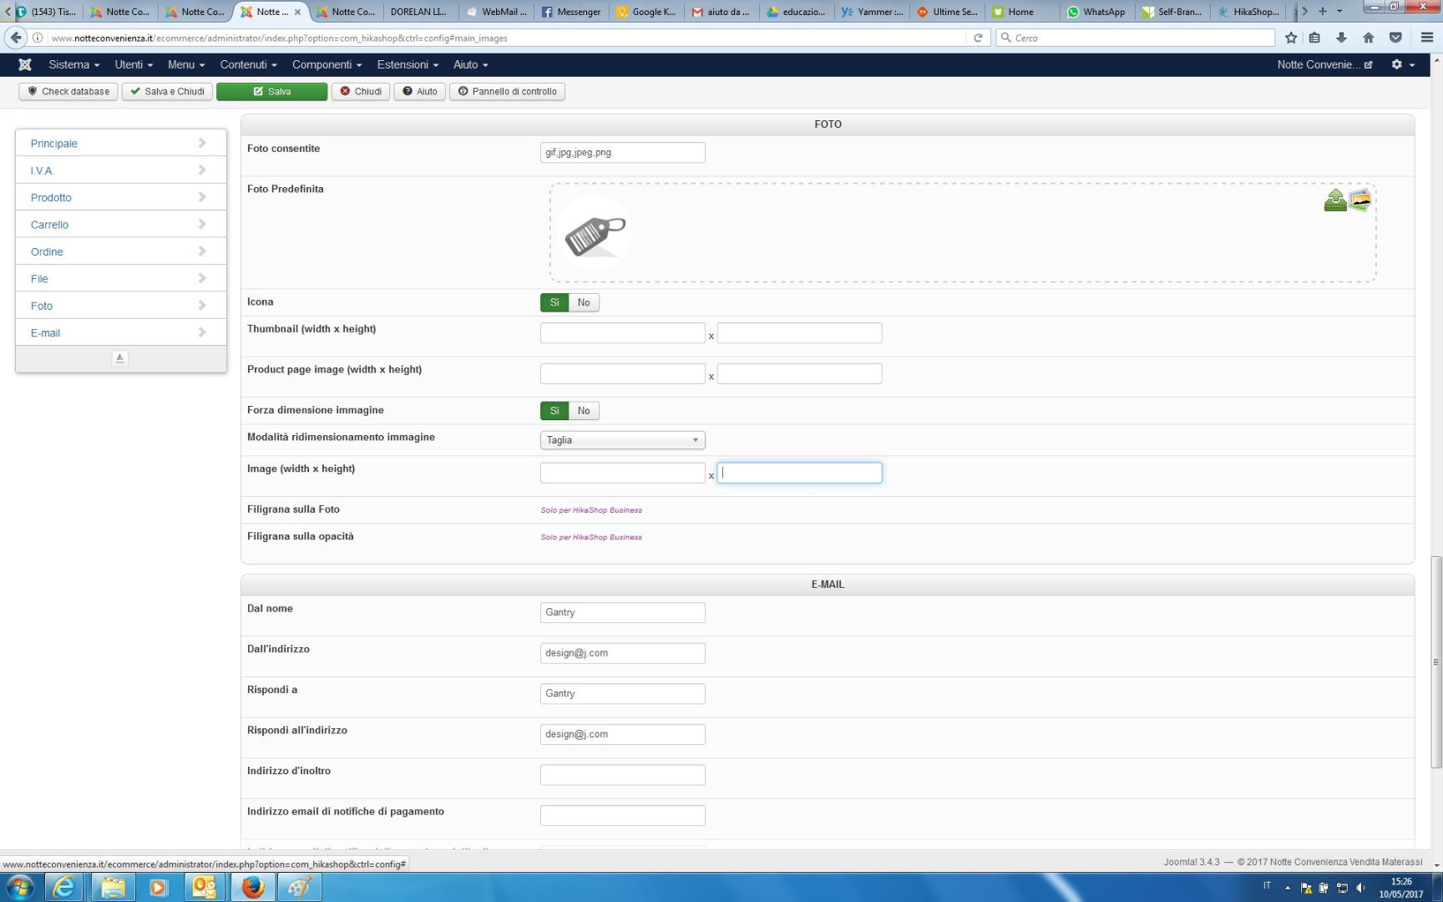Show bookmarks list icon in Firefox toolbar

click(1314, 38)
